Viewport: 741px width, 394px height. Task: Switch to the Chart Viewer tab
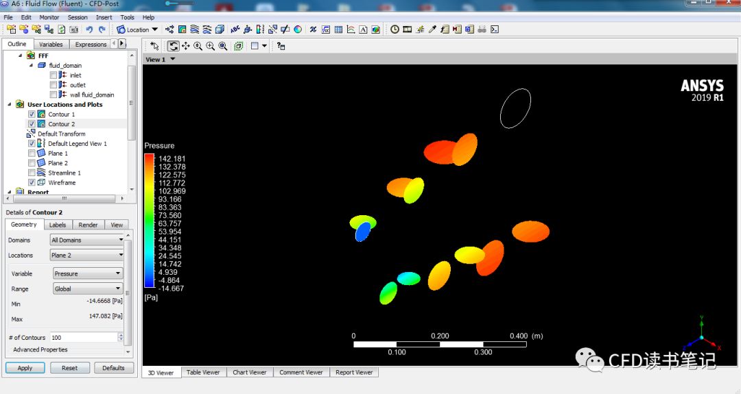tap(250, 372)
